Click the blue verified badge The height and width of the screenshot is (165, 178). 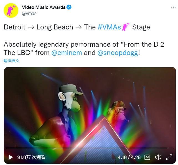(69, 7)
